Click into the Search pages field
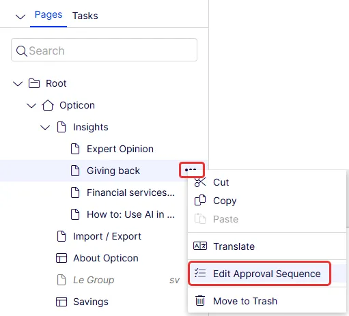The image size is (349, 316). [x=104, y=50]
